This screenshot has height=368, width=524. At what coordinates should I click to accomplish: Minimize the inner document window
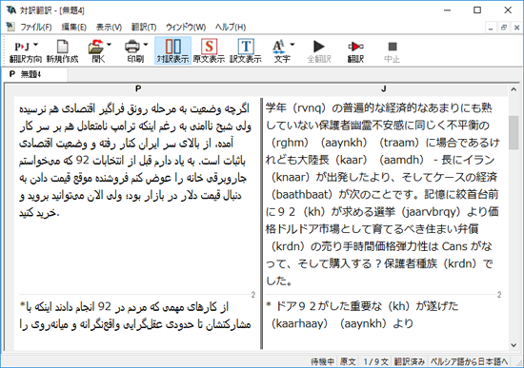click(491, 28)
